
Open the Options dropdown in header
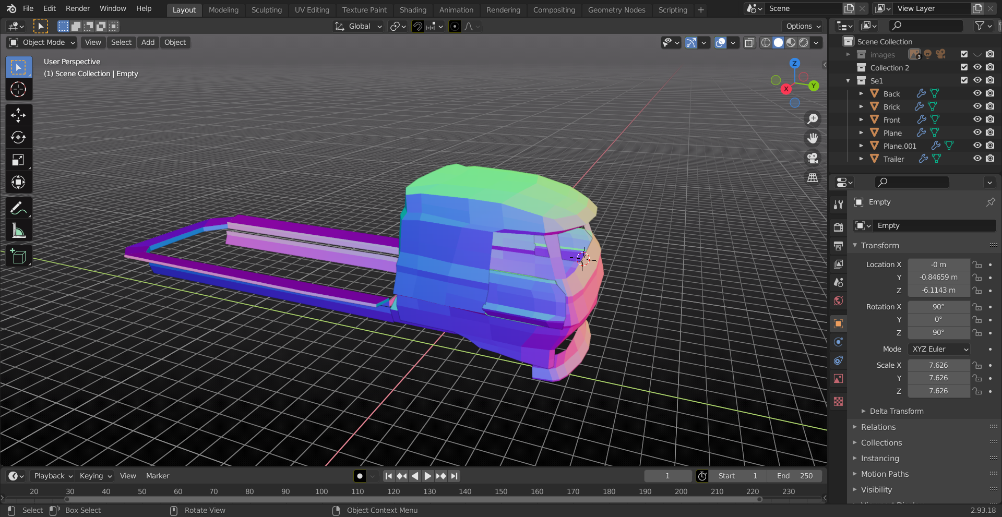[x=803, y=26]
